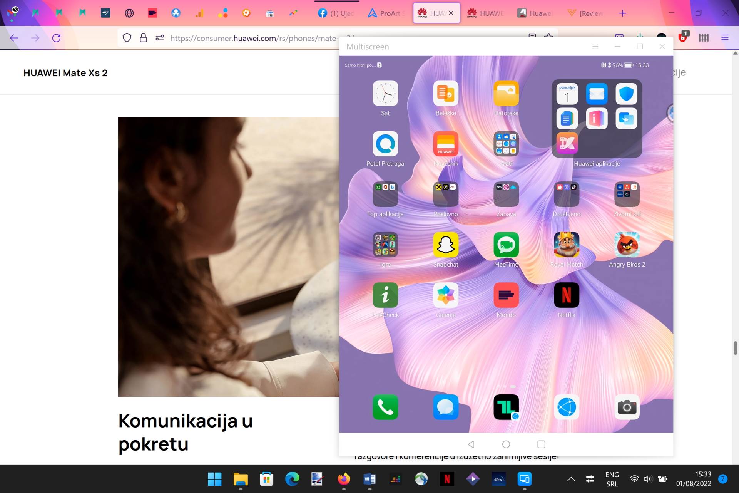Open the Datoteke file manager

(506, 94)
